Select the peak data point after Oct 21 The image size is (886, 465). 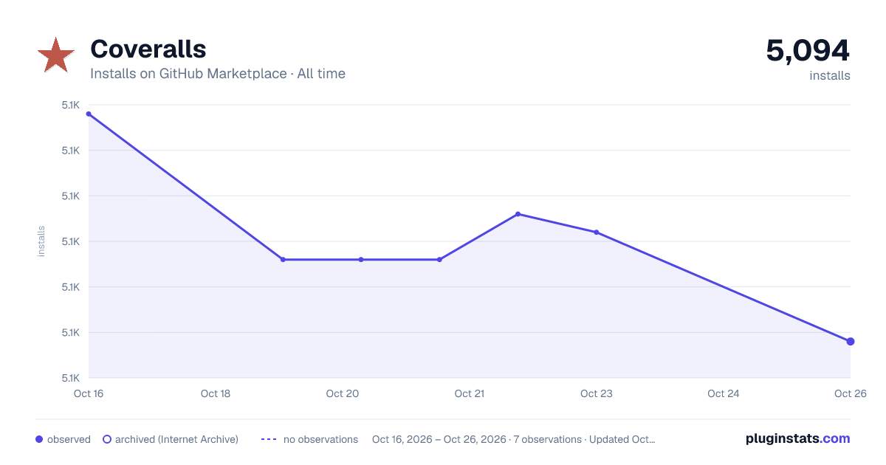(x=518, y=214)
